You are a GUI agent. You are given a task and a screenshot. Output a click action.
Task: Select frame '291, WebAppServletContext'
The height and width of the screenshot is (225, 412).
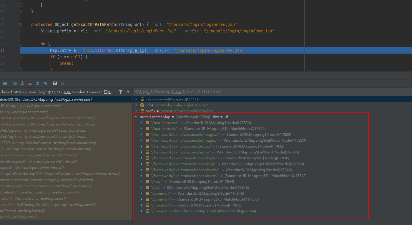coord(66,149)
